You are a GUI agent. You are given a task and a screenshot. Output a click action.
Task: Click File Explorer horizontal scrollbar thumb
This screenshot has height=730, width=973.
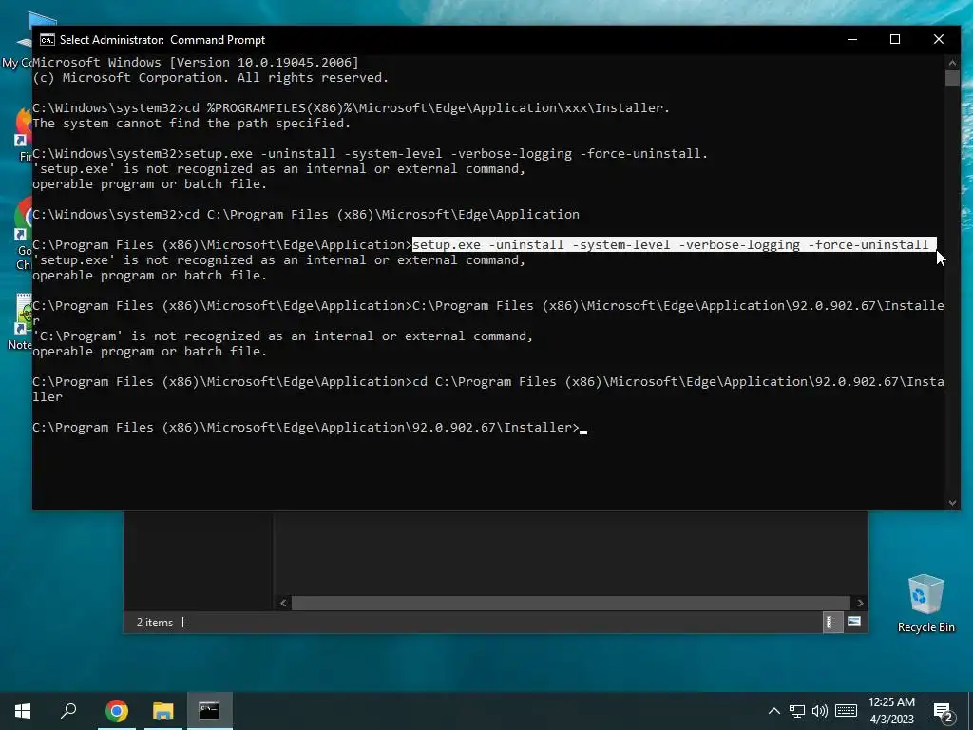coord(571,603)
